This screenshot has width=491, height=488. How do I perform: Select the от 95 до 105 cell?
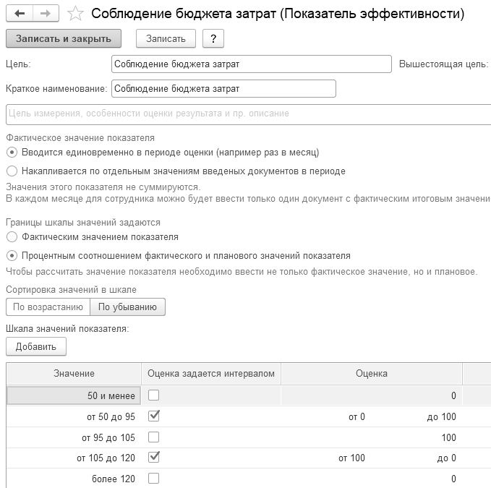[x=74, y=437]
